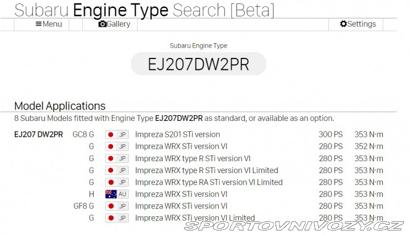The width and height of the screenshot is (409, 235).
Task: Open Impreza S201 STi version link
Action: [x=177, y=135]
